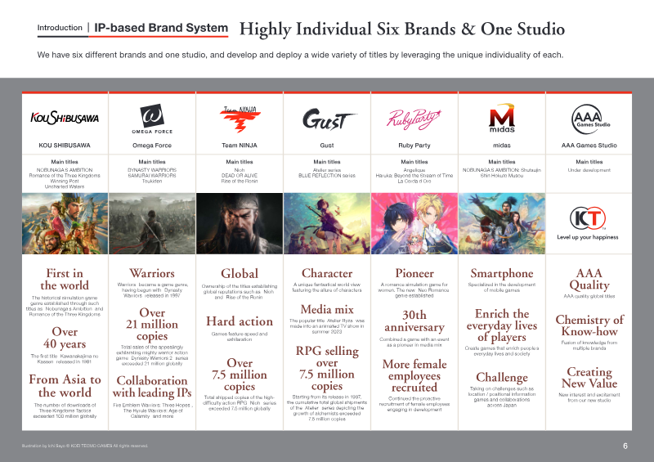
Task: Click the Collaboration with leading IPs heading
Action: pos(152,387)
